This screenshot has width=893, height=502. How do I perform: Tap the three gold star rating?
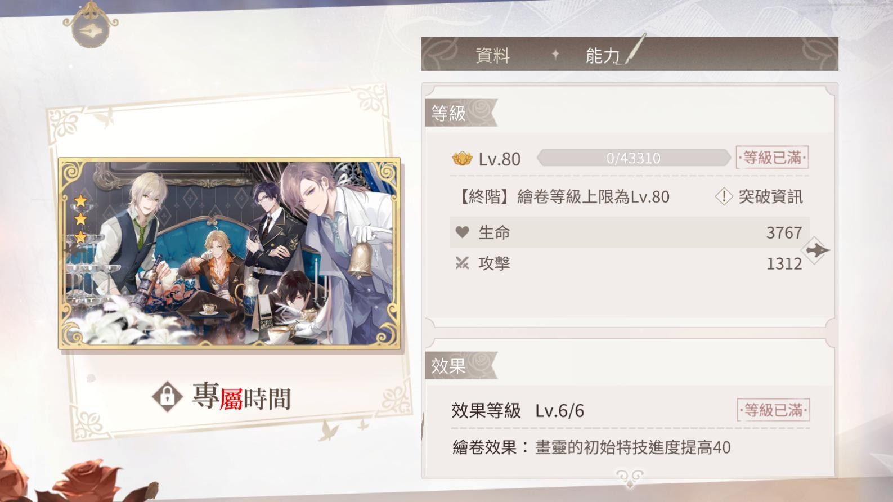(x=81, y=218)
